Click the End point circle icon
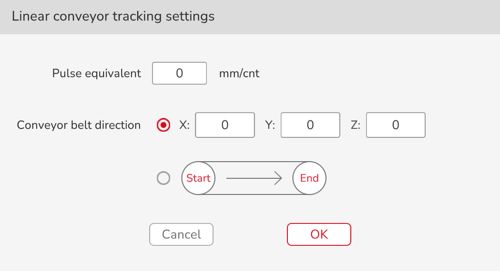This screenshot has width=500, height=271. point(309,178)
